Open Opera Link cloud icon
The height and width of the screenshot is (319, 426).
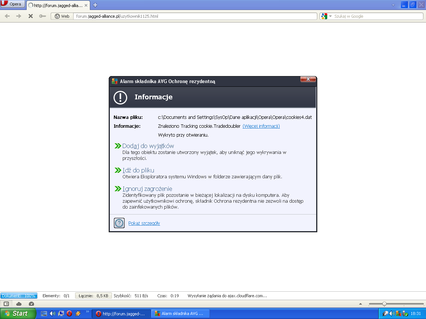coord(19,304)
